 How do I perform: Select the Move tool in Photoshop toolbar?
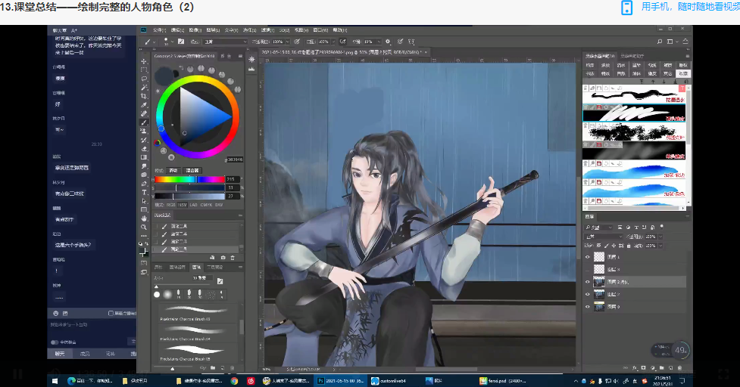point(144,61)
